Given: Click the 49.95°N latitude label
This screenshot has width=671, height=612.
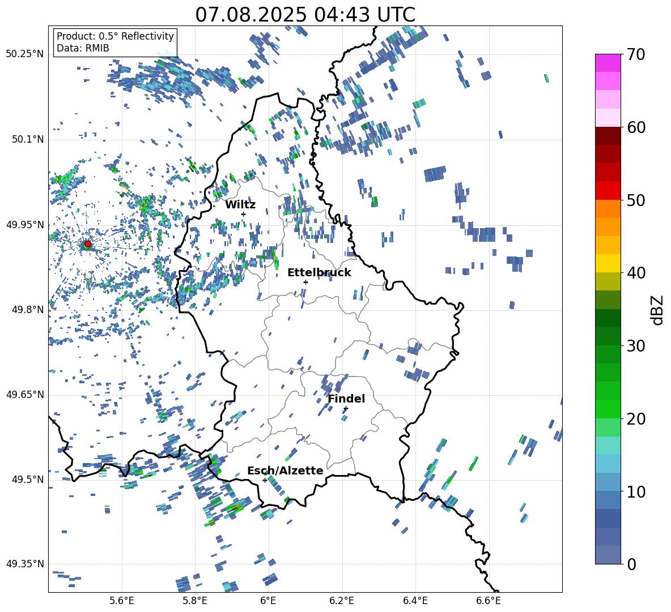Looking at the screenshot, I should [x=25, y=224].
